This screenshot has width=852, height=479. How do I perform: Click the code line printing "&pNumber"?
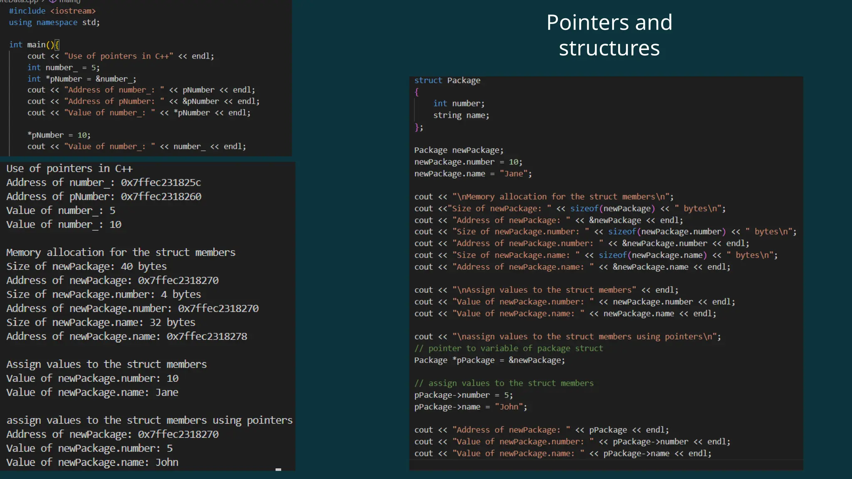point(144,101)
